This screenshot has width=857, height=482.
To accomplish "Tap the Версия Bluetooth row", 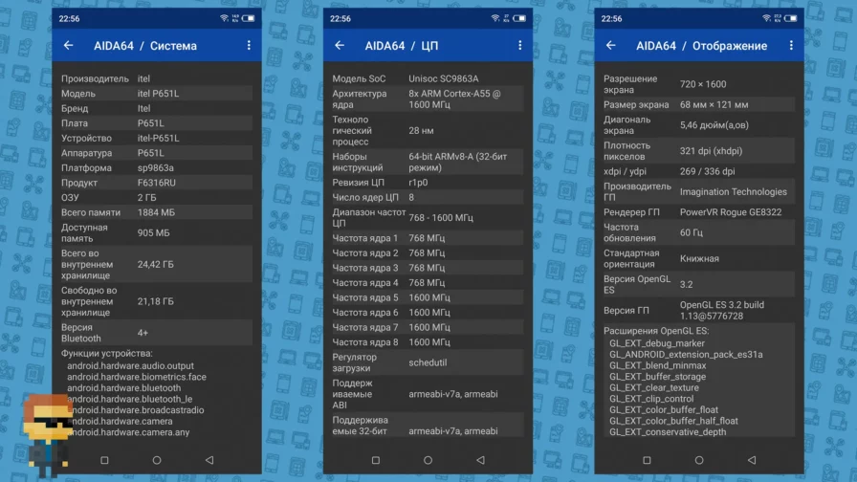I will (x=157, y=333).
